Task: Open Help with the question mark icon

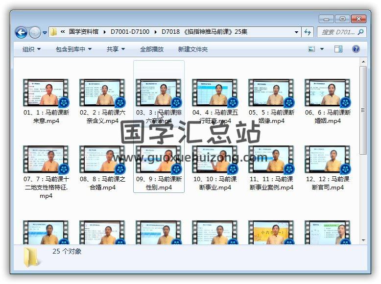Action: pyautogui.click(x=356, y=49)
